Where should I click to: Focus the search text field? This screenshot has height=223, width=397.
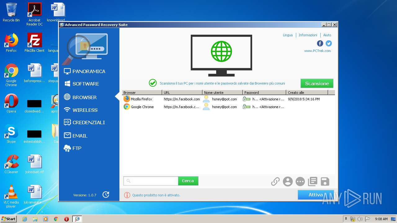151,181
